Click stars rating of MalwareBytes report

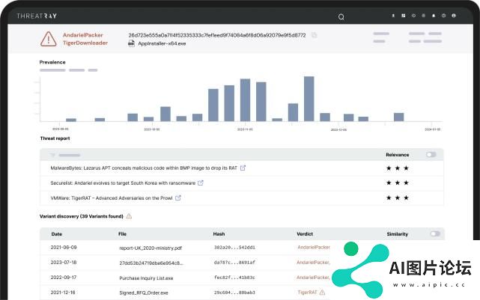pos(398,168)
